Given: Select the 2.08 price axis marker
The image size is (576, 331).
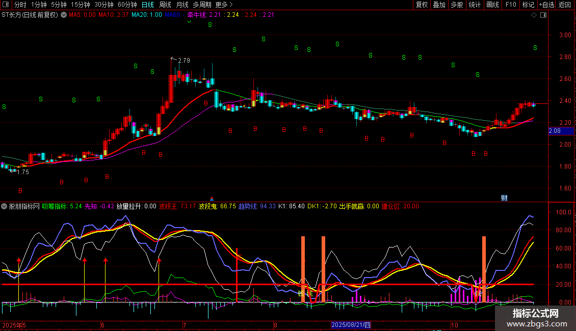Looking at the screenshot, I should pyautogui.click(x=561, y=131).
